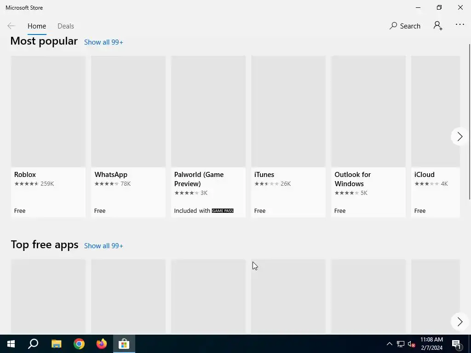Screen dimensions: 471x353
Task: Launch File Explorer from the taskbar
Action: 56,344
